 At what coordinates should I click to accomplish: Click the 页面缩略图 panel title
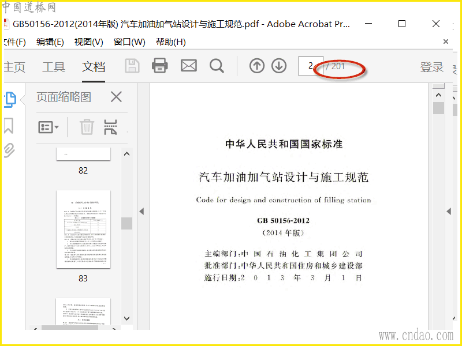(x=64, y=97)
